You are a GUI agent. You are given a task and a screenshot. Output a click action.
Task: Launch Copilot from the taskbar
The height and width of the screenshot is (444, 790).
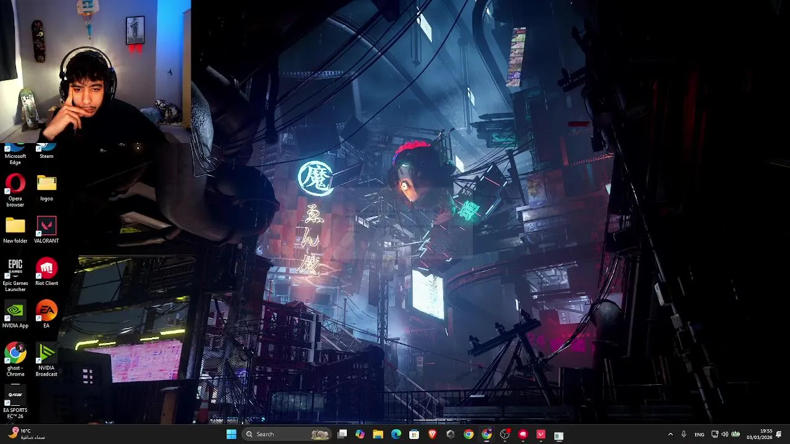coord(360,435)
